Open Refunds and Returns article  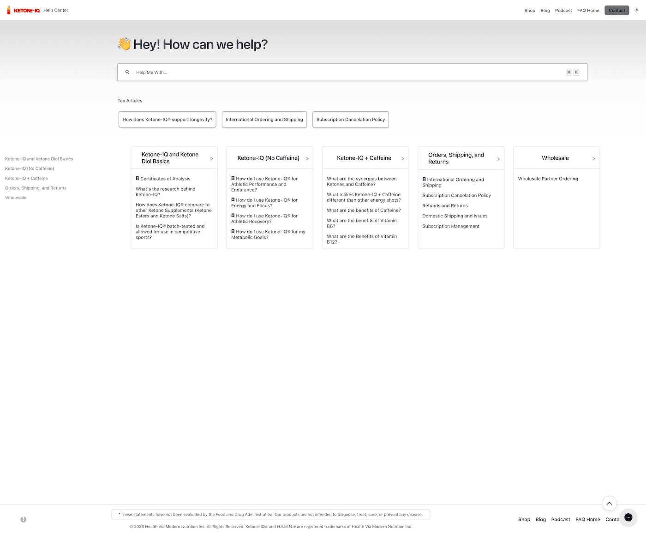click(445, 205)
